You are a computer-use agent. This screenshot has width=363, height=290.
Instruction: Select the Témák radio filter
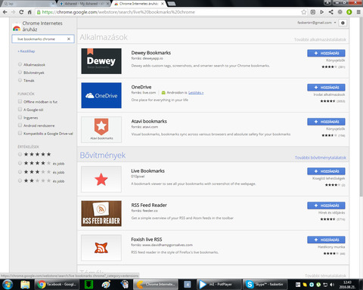coord(20,80)
